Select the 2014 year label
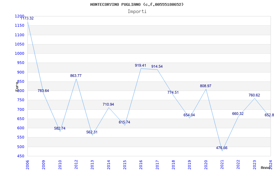This screenshot has height=171, width=274. pyautogui.click(x=109, y=165)
